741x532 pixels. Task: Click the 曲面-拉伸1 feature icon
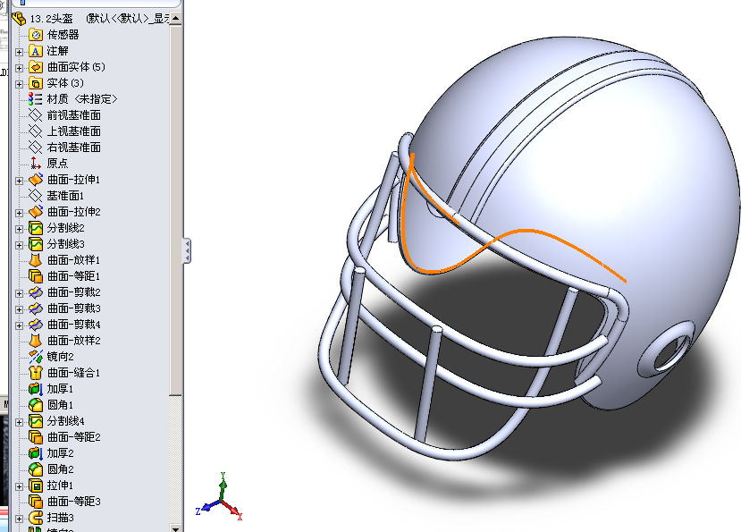36,179
